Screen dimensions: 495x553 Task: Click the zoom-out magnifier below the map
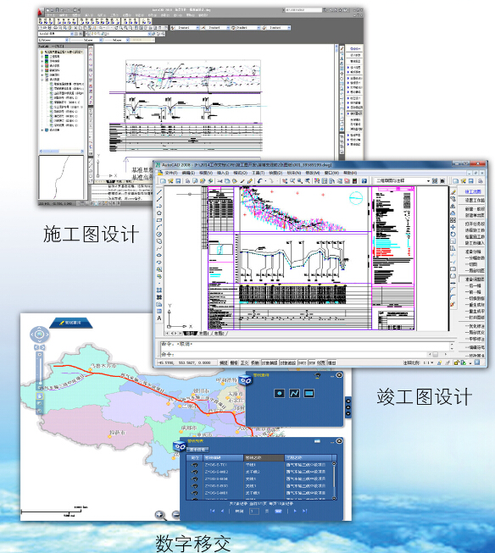coord(175,515)
